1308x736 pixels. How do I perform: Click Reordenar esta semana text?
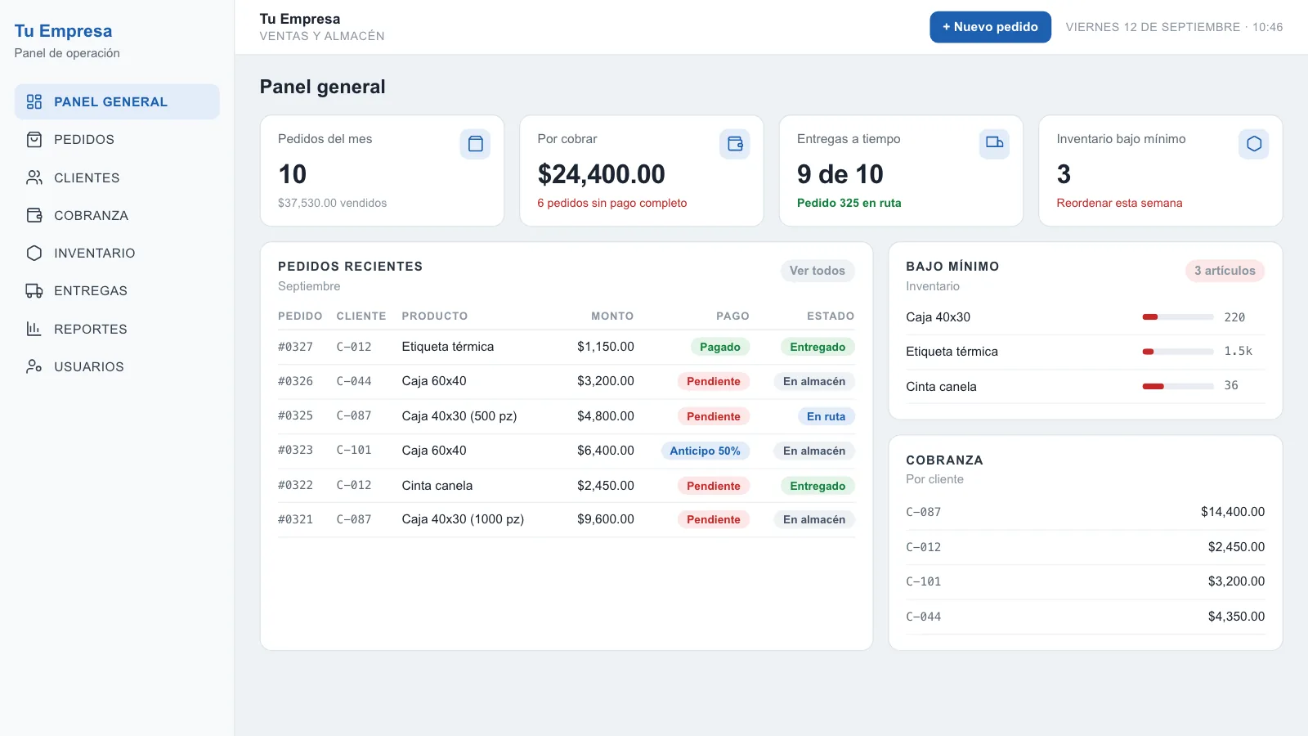pos(1119,203)
